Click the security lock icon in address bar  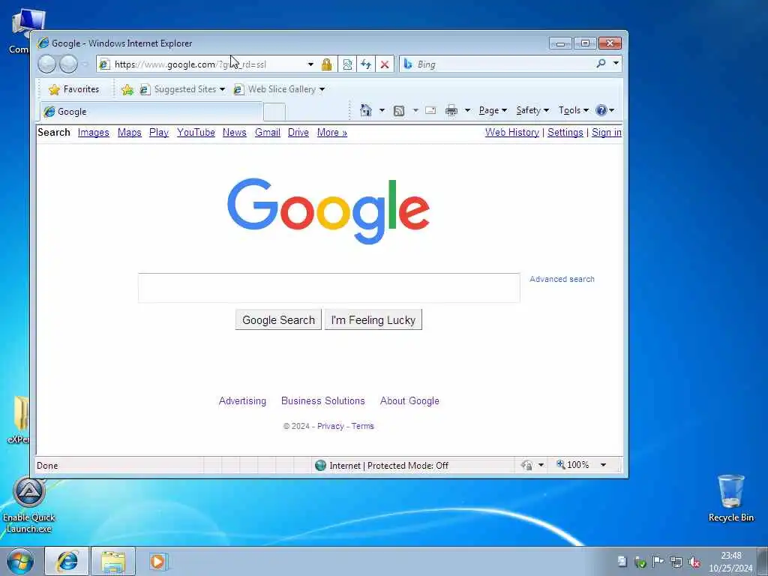[x=327, y=64]
